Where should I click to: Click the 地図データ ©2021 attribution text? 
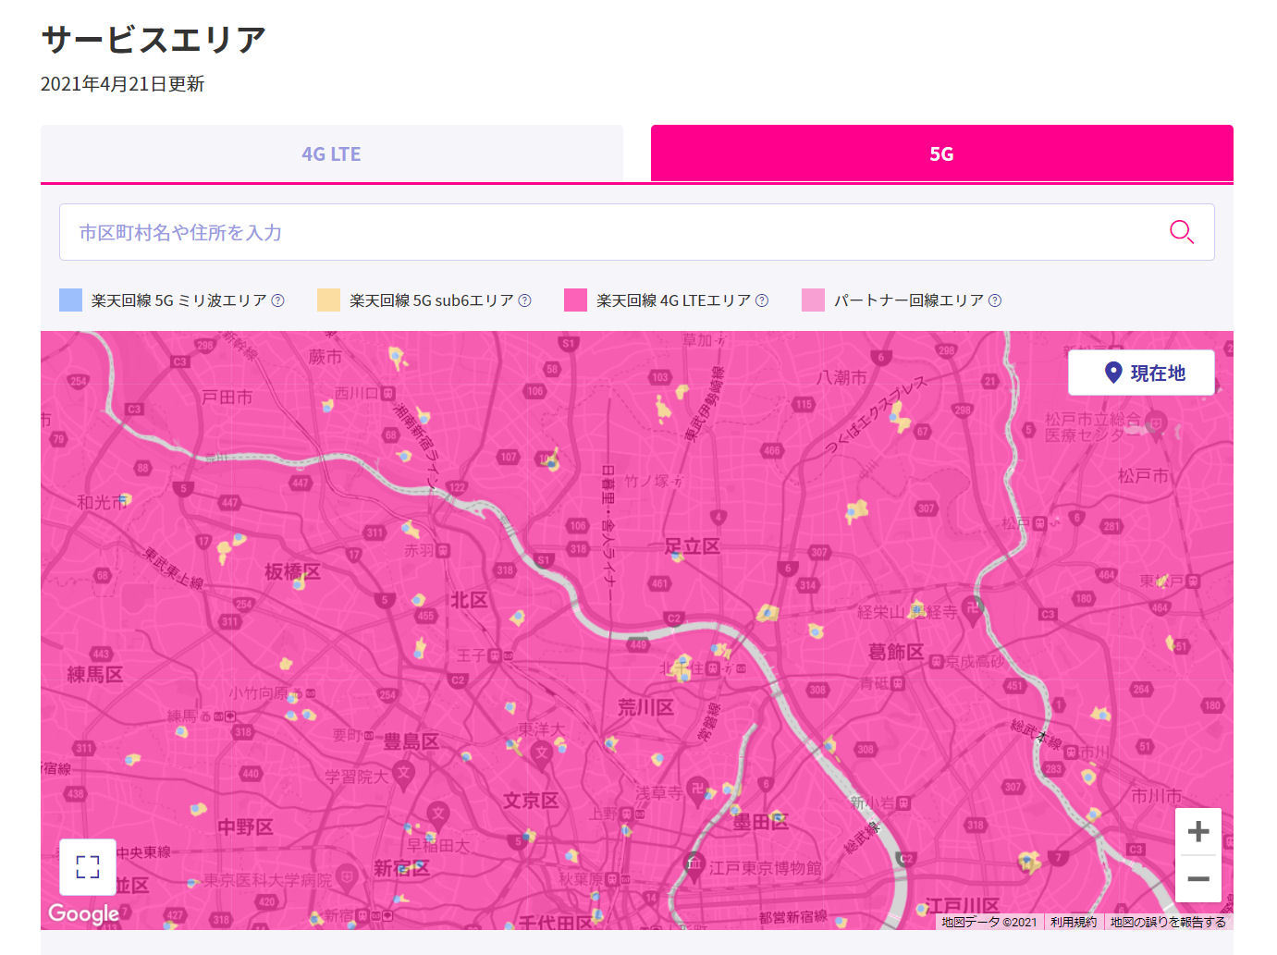click(x=988, y=922)
